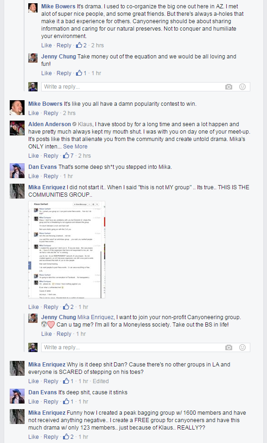Screen dimensions: 267x443
Task: Reply to Mika's peak bagging group comment
Action: click(x=51, y=437)
